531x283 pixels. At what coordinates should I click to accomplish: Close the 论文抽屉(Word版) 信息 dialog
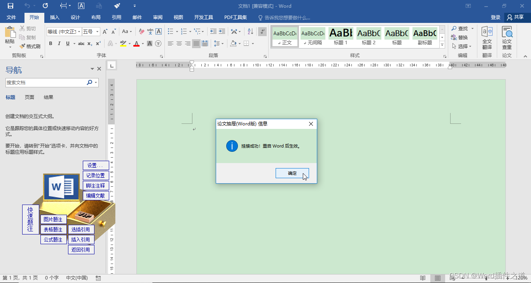tap(311, 124)
